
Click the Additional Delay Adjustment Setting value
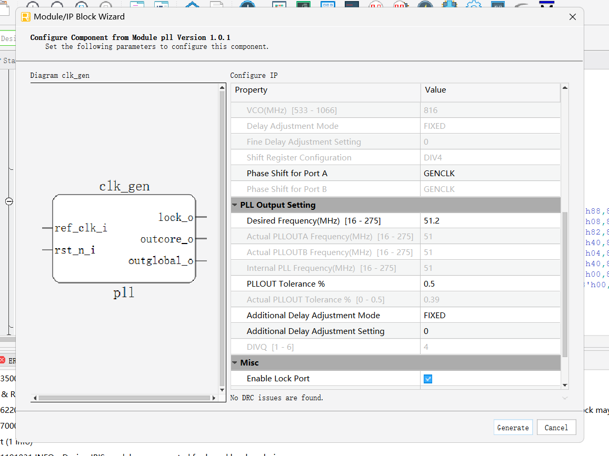(x=490, y=331)
